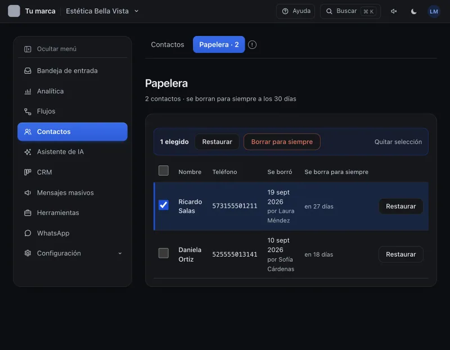Select the Papelera · 2 tab

[x=219, y=44]
